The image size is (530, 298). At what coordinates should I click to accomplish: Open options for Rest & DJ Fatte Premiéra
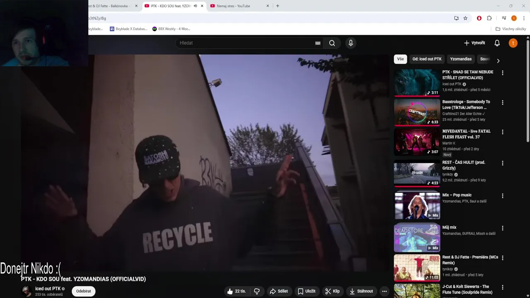[503, 258]
